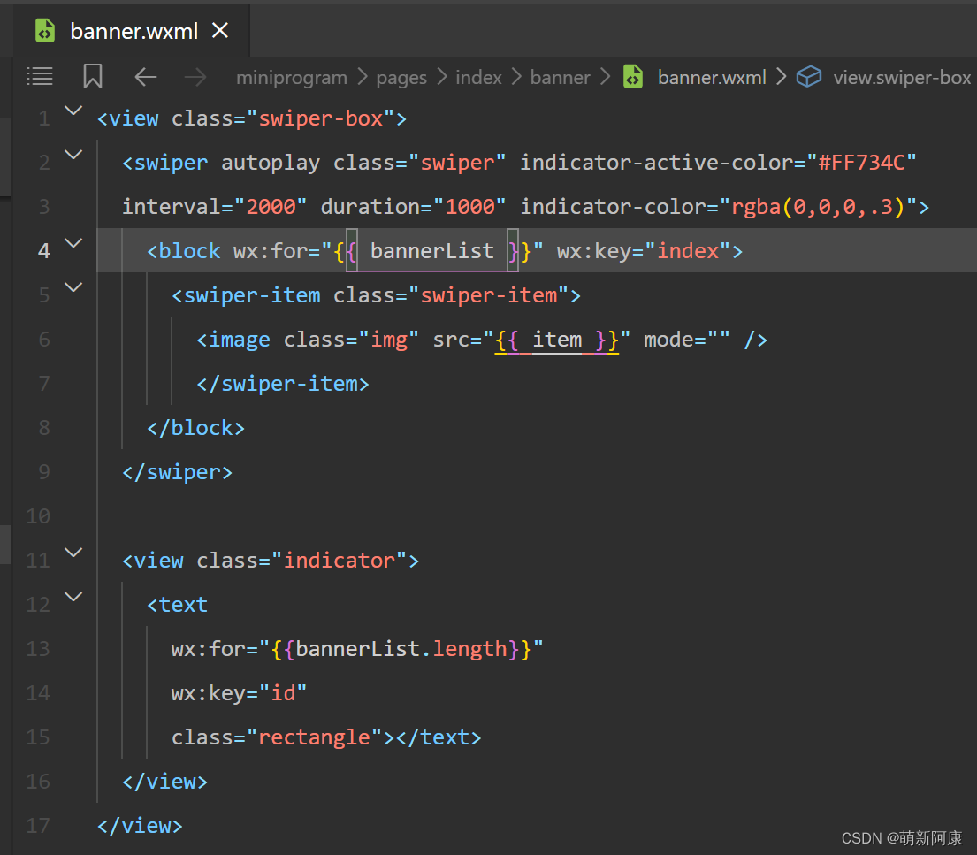
Task: Select view.swiper-box breadcrumb symbol
Action: pos(902,77)
